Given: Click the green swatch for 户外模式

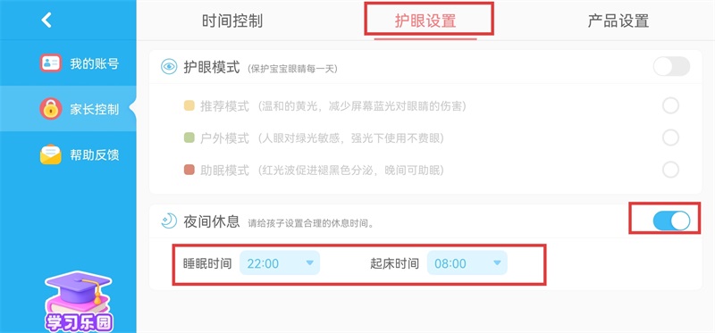Looking at the screenshot, I should click(189, 138).
